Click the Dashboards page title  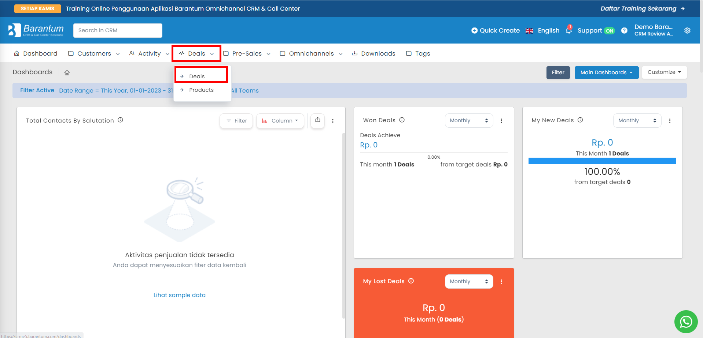(32, 72)
